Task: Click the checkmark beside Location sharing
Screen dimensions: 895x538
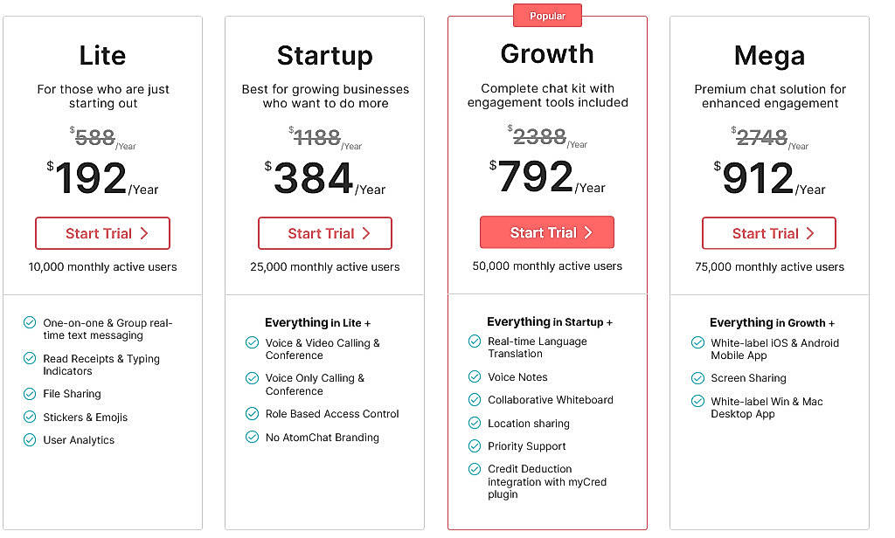Action: click(475, 424)
